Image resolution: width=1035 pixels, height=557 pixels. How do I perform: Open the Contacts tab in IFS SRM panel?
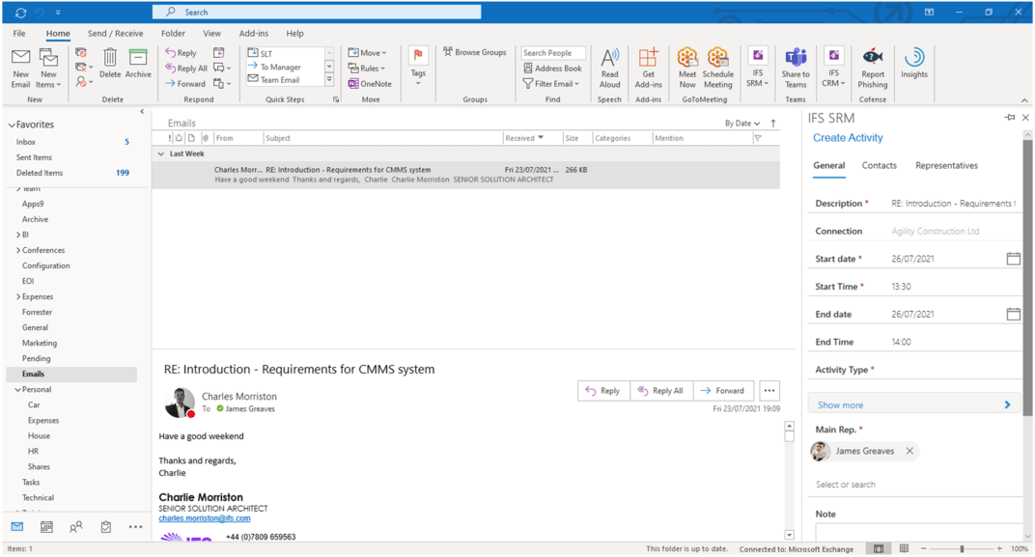click(x=879, y=165)
